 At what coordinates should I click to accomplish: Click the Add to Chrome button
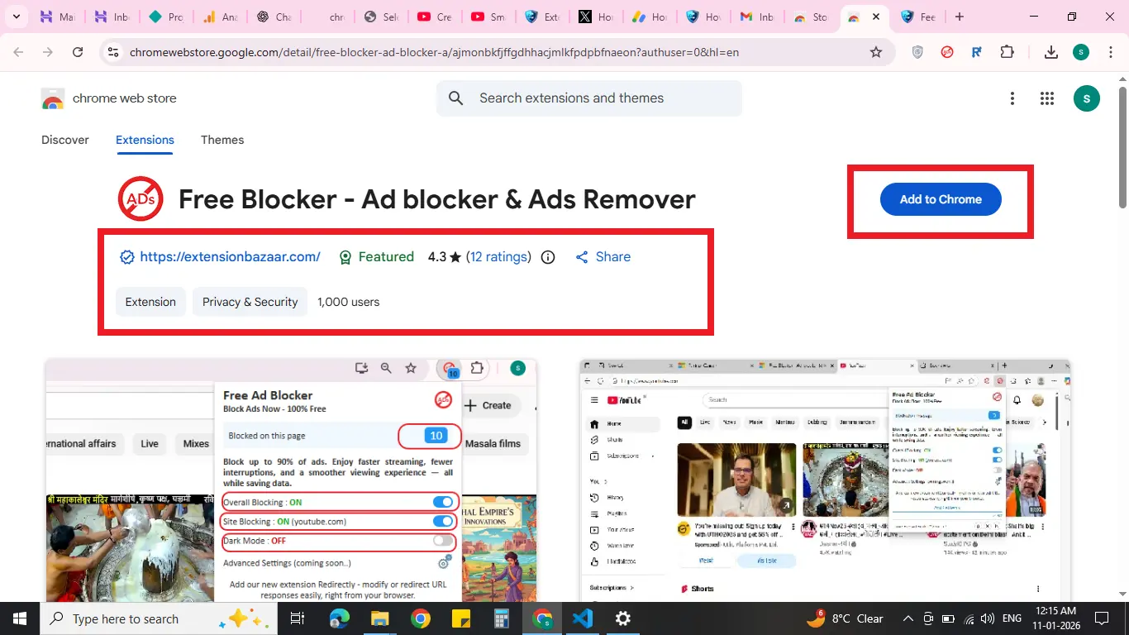[x=940, y=199]
